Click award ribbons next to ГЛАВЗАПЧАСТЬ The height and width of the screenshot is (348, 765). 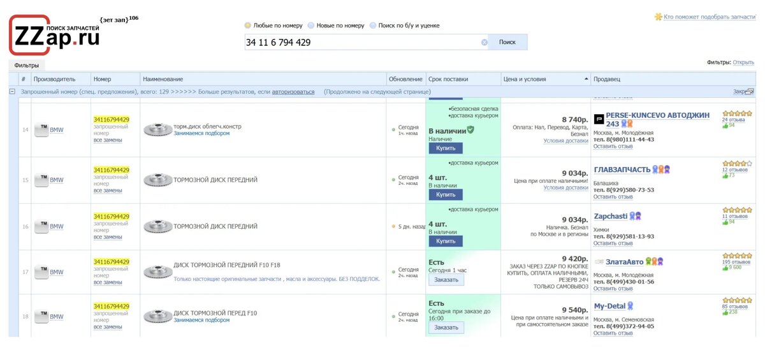coord(661,170)
